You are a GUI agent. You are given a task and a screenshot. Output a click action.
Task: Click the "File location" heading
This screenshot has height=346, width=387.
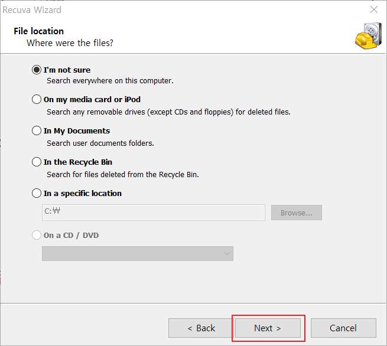(x=39, y=31)
